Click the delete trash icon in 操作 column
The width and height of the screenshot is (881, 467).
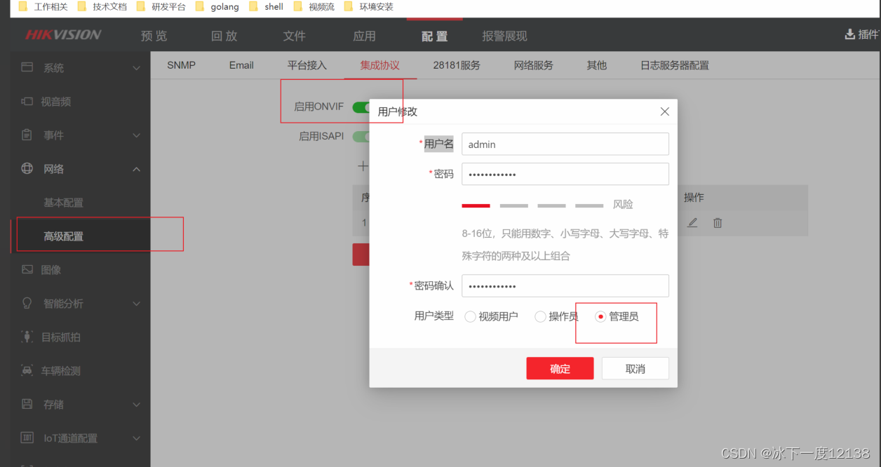(717, 222)
